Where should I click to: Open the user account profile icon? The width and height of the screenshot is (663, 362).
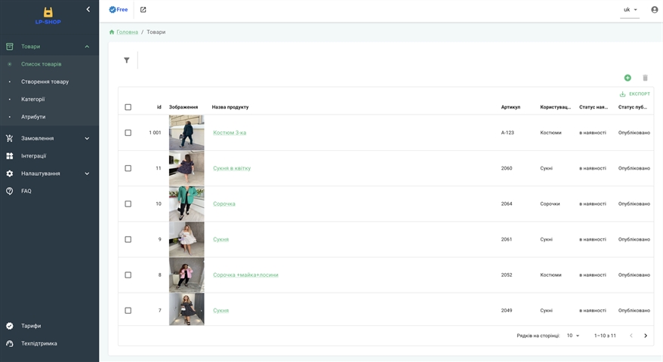tap(654, 10)
